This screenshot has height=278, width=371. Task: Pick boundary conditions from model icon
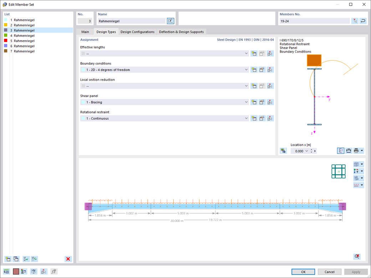coord(270,70)
